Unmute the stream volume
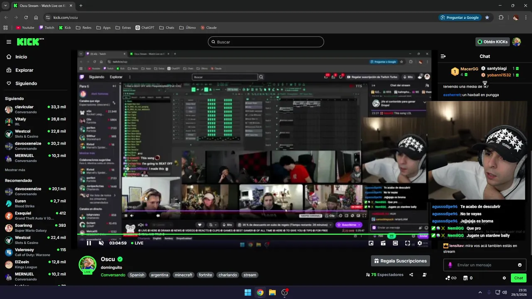The image size is (532, 299). [x=101, y=243]
